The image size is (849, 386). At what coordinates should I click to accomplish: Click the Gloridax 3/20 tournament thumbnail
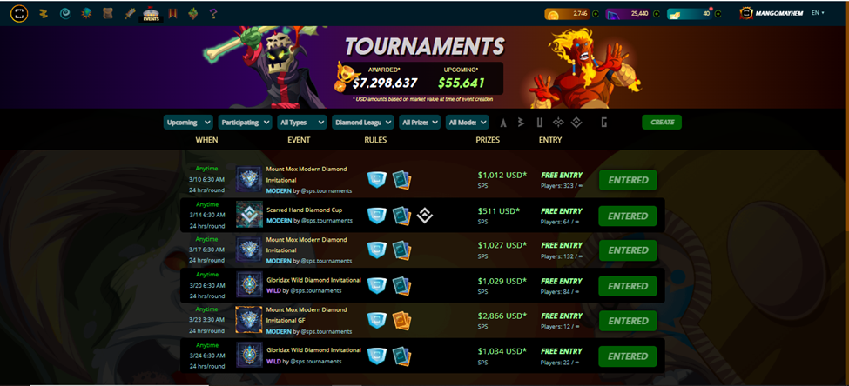click(x=249, y=285)
